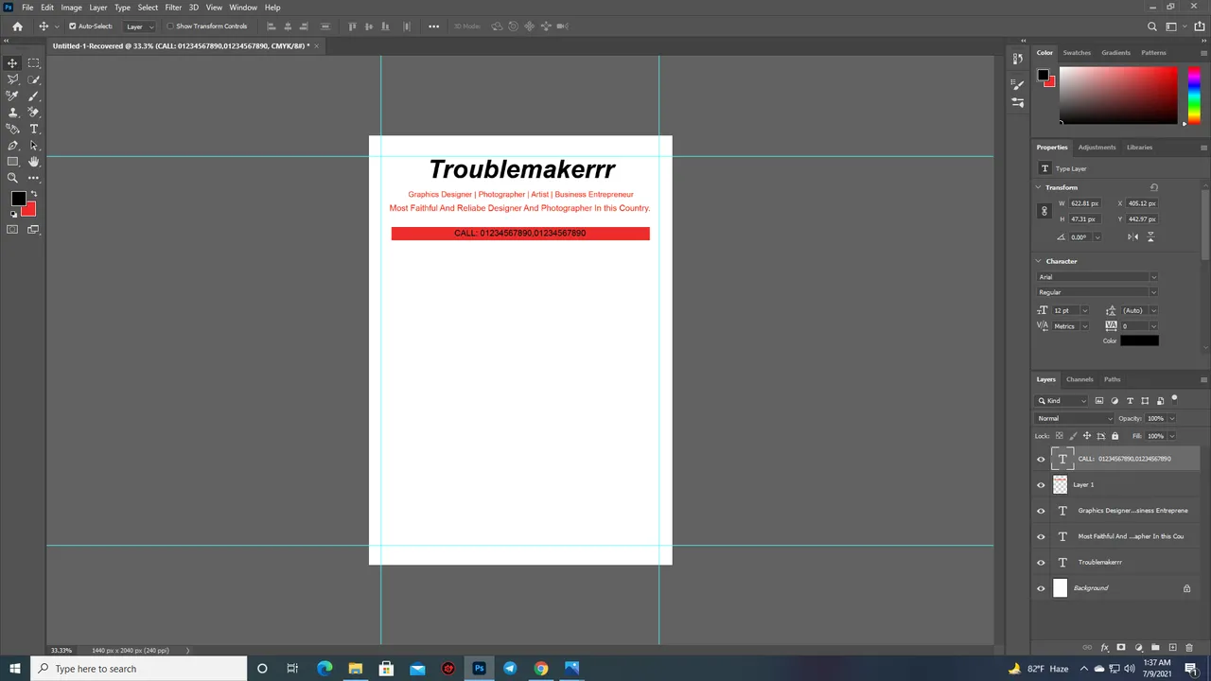This screenshot has width=1211, height=681.
Task: Open layer filter Kind dropdown
Action: click(1062, 401)
